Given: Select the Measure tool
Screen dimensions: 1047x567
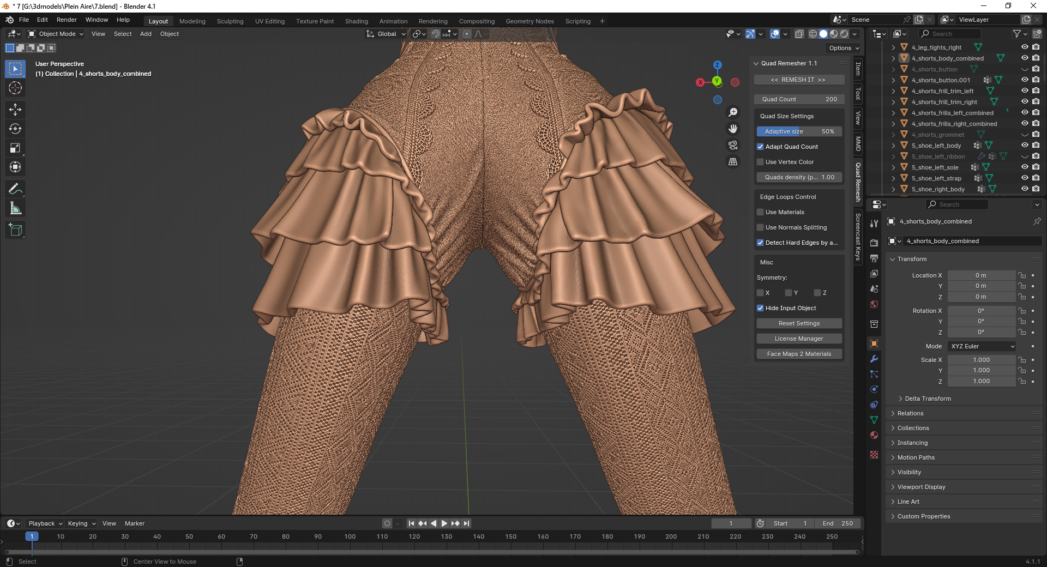Looking at the screenshot, I should click(15, 208).
